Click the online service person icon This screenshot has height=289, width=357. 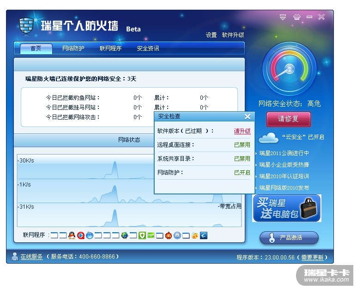[15, 257]
